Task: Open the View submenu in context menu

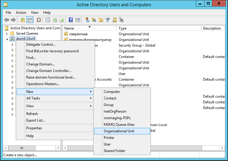Action: tap(55, 106)
